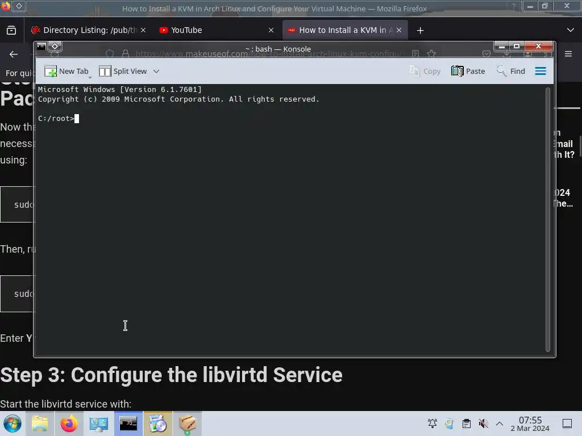Toggle Konsole window pin on all desktops
This screenshot has width=582, height=436.
pos(55,47)
